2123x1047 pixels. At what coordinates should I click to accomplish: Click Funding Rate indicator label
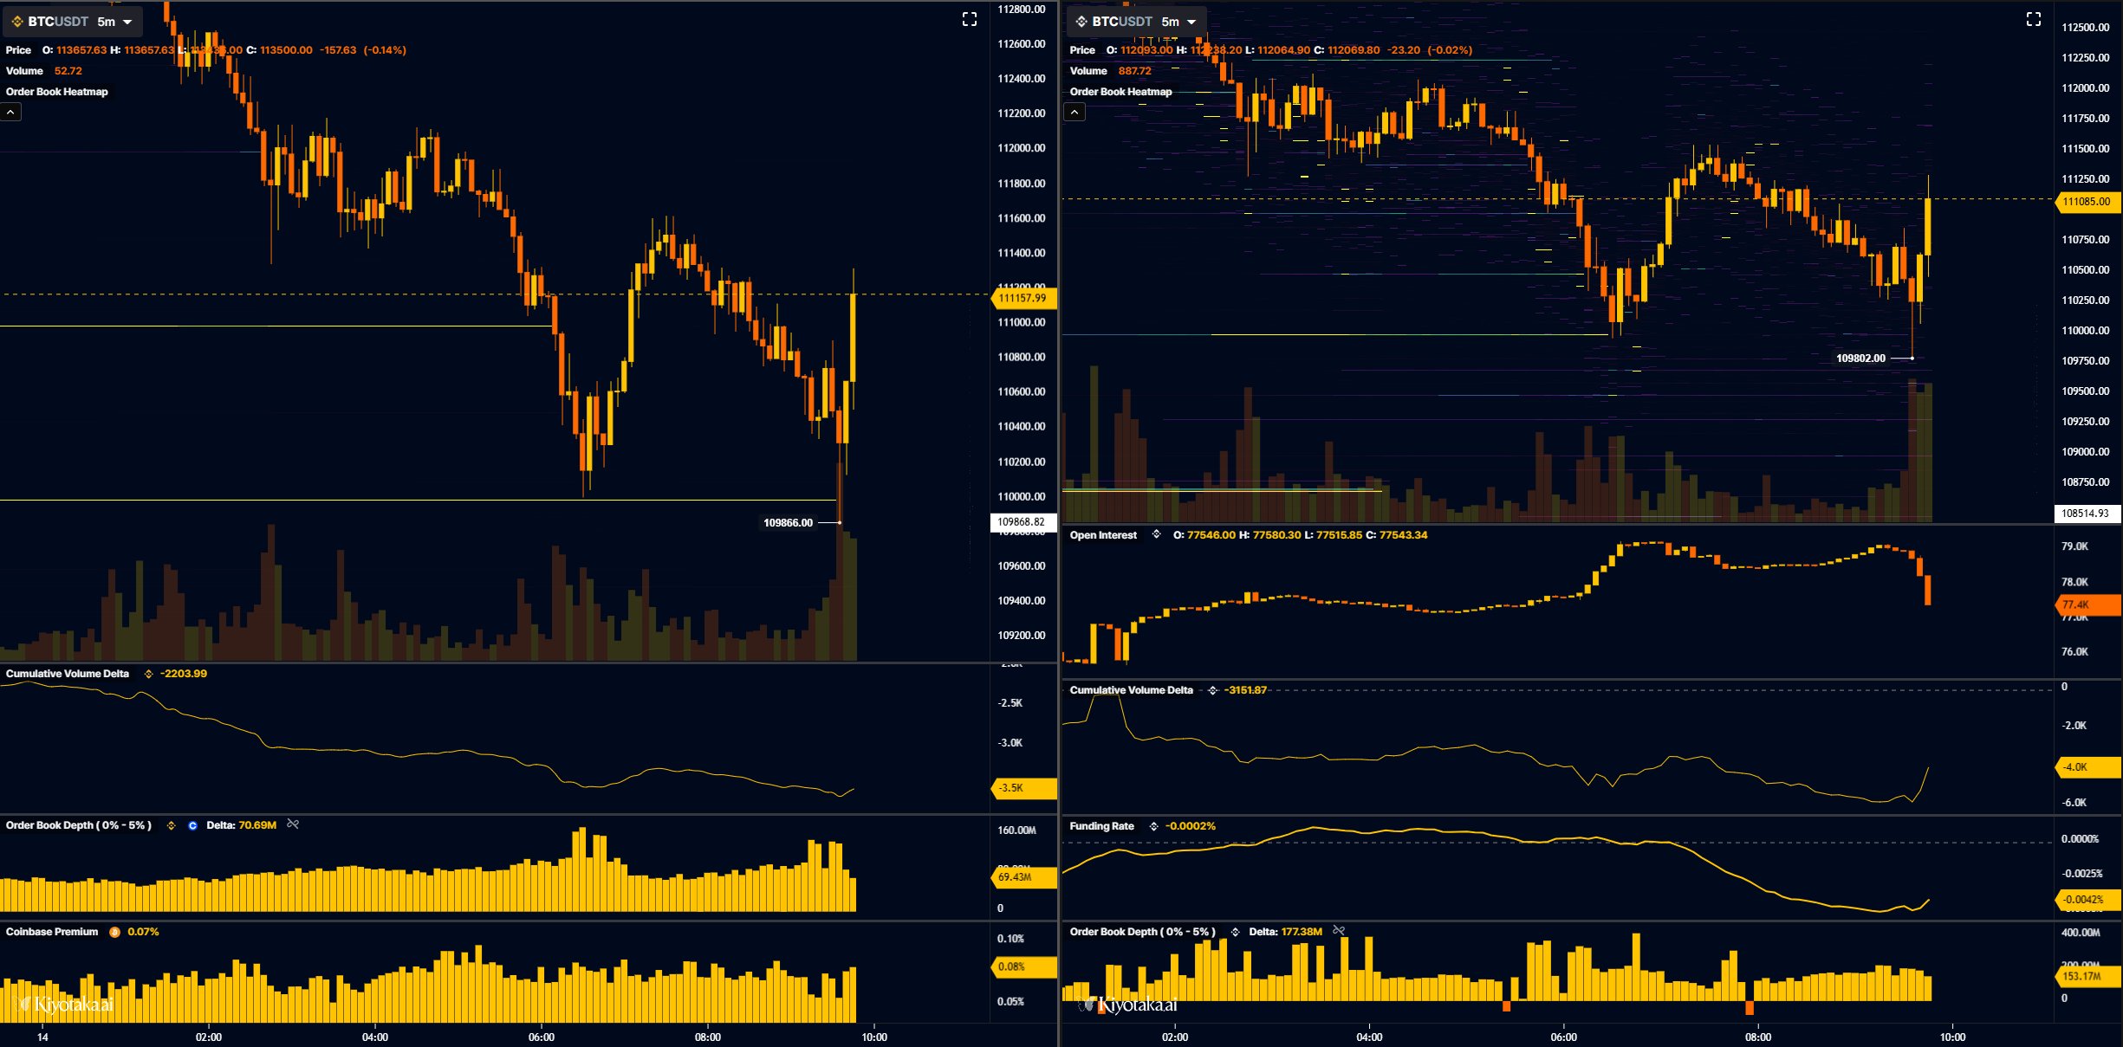[1101, 826]
